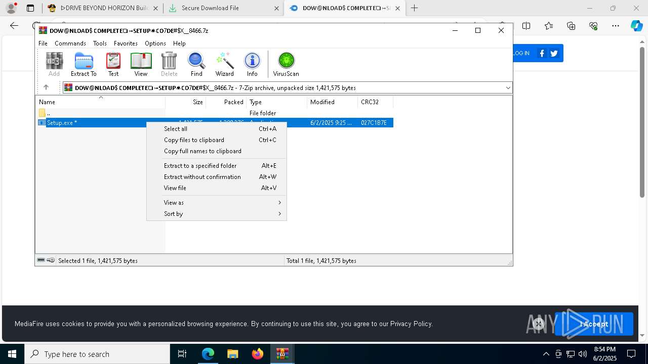Choose Extract to a specified folder
Image resolution: width=648 pixels, height=364 pixels.
click(x=217, y=166)
